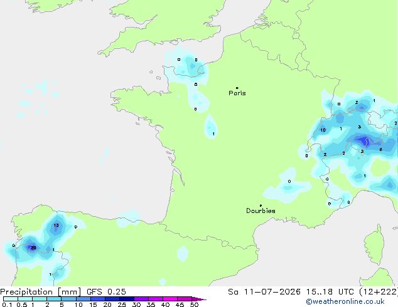Click the 13 mm precipitation value marker
This screenshot has width=398, height=307.
pyautogui.click(x=56, y=225)
